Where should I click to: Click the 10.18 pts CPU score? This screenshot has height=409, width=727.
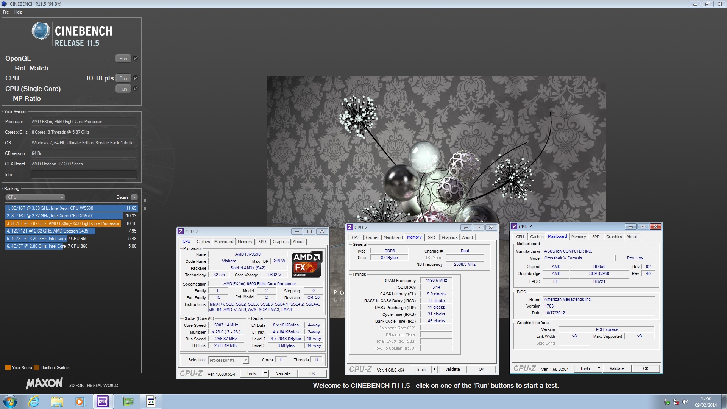(100, 78)
